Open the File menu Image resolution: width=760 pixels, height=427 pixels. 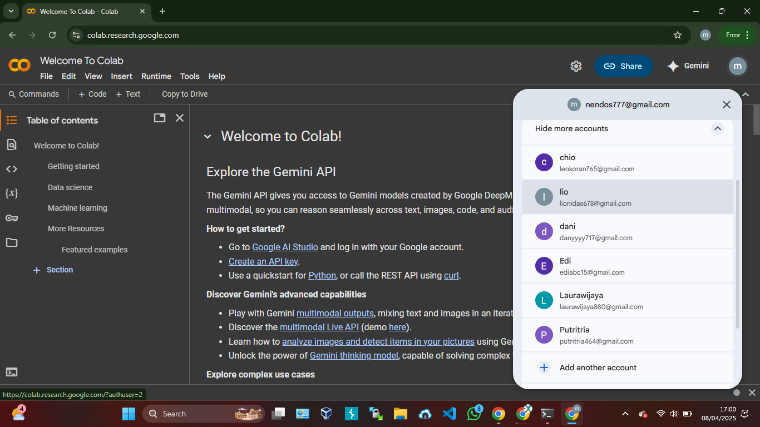[x=47, y=76]
